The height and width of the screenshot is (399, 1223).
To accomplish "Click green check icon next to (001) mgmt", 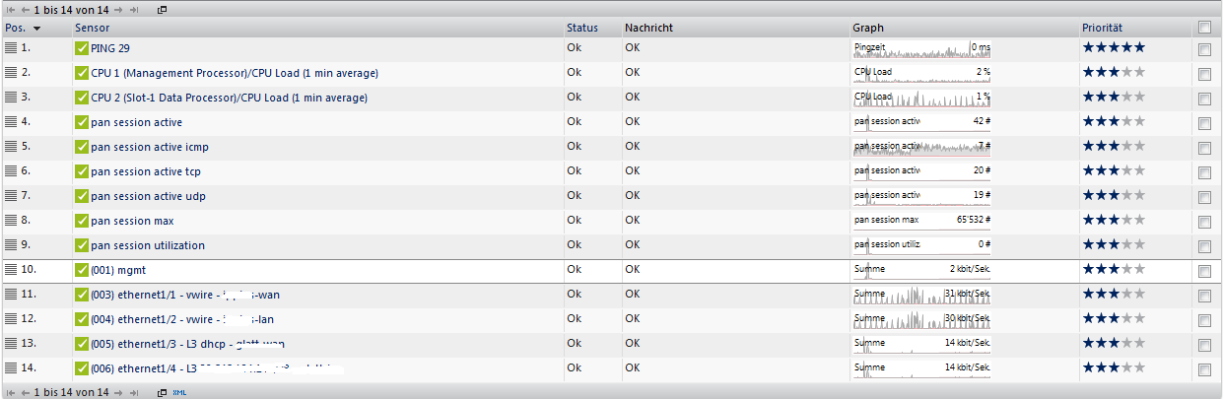I will tap(82, 270).
